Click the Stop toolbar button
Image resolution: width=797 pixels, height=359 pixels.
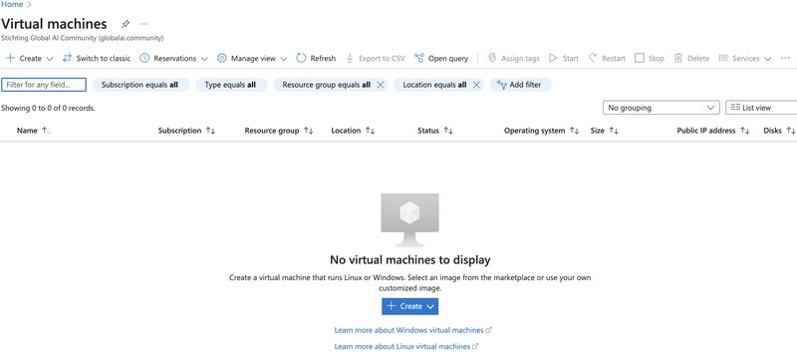[x=650, y=59]
